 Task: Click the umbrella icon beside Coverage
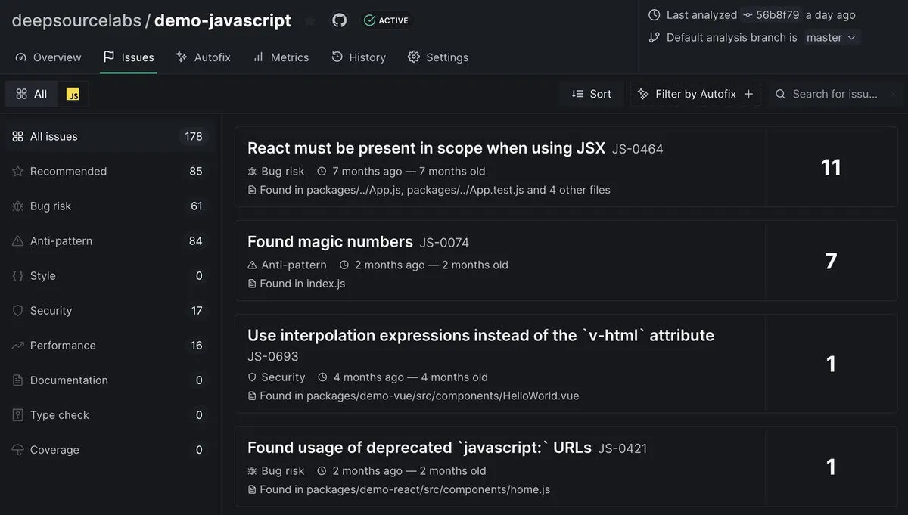coord(18,449)
